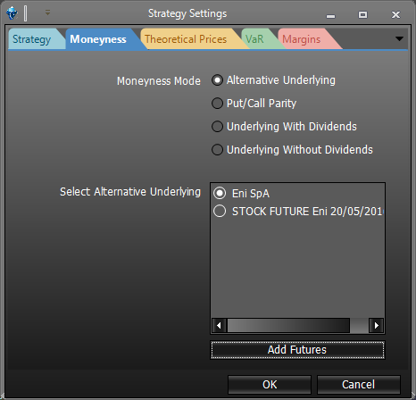The width and height of the screenshot is (416, 400).
Task: Minimize the Strategy Settings window
Action: tap(330, 14)
